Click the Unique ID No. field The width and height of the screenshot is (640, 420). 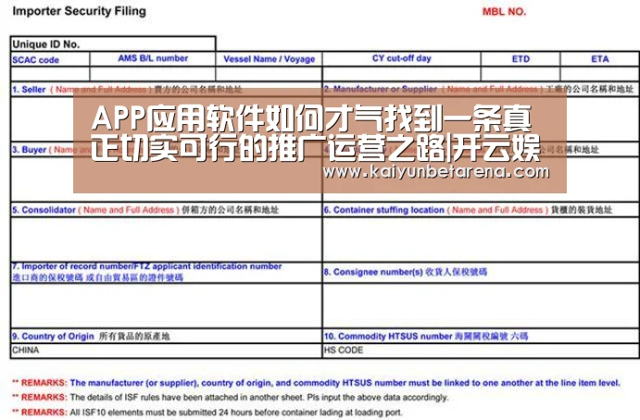[x=113, y=44]
